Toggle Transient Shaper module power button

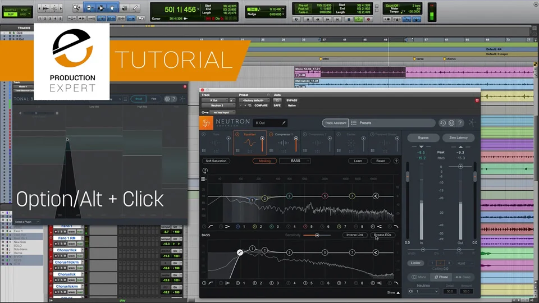click(372, 134)
